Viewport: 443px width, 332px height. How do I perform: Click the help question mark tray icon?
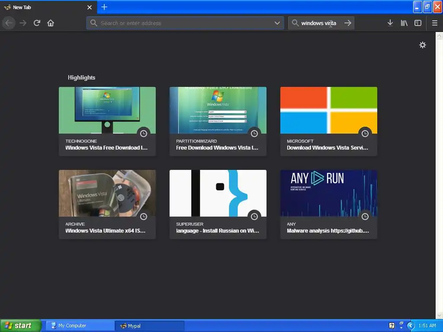click(x=392, y=326)
